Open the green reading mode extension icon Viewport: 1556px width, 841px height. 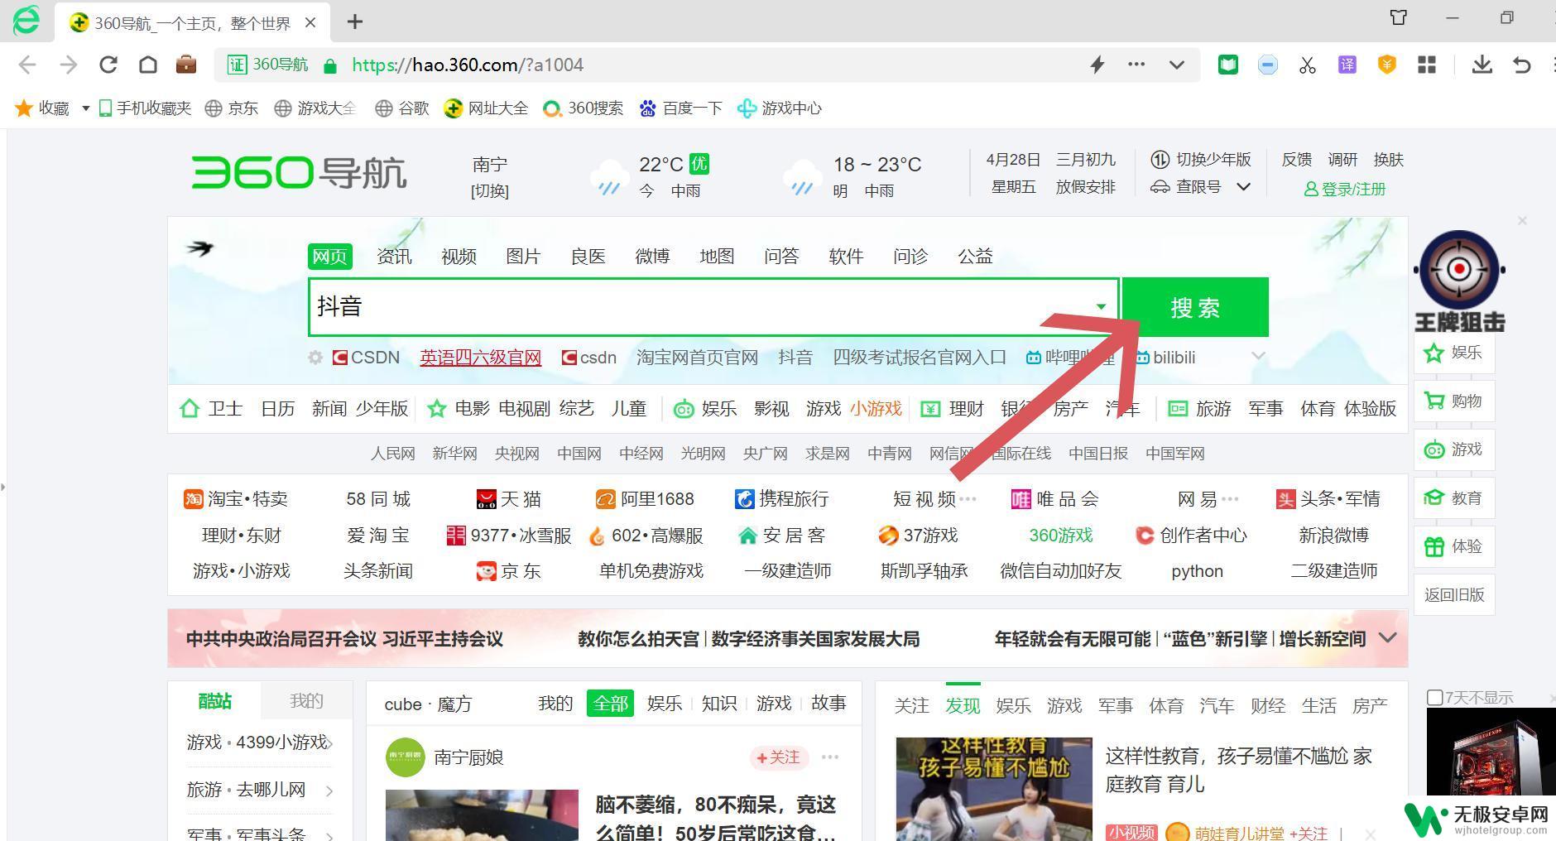pyautogui.click(x=1228, y=65)
